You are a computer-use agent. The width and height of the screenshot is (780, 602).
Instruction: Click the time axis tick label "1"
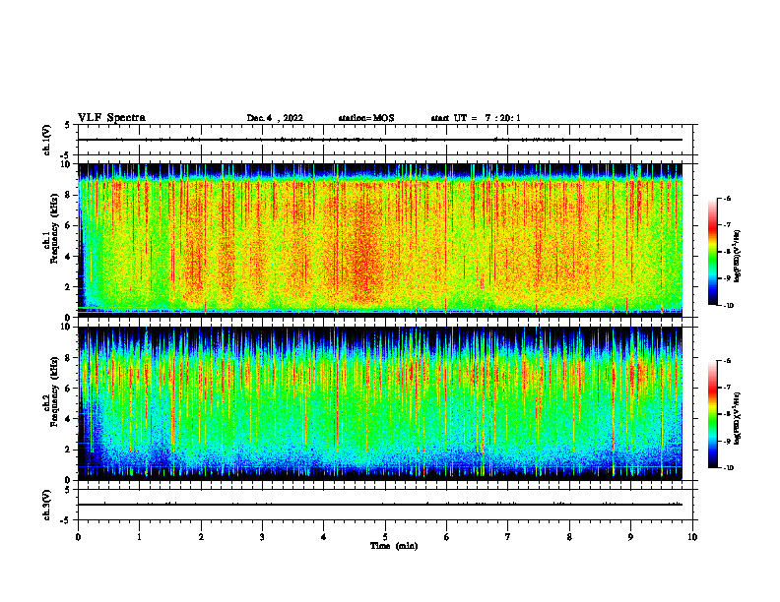139,537
